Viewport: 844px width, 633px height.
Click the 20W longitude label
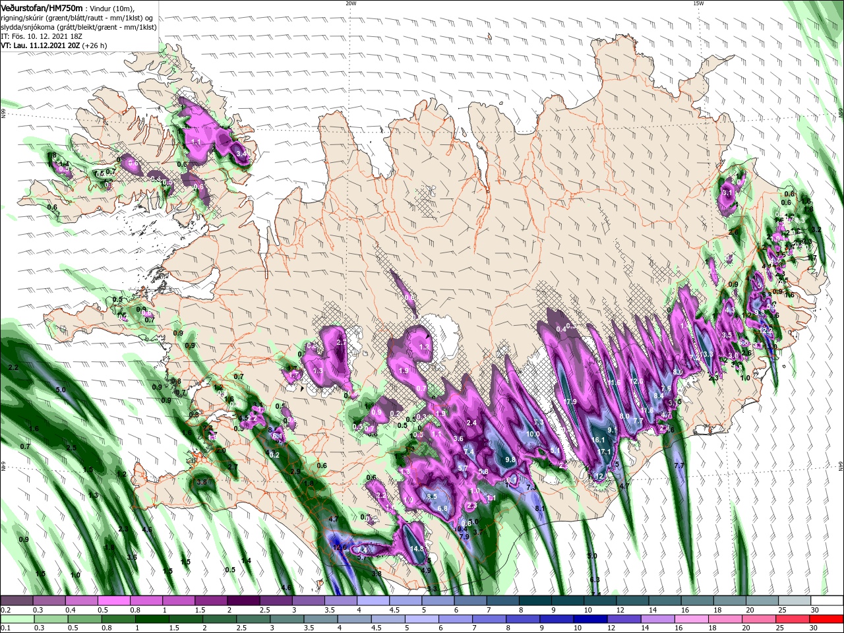[351, 3]
